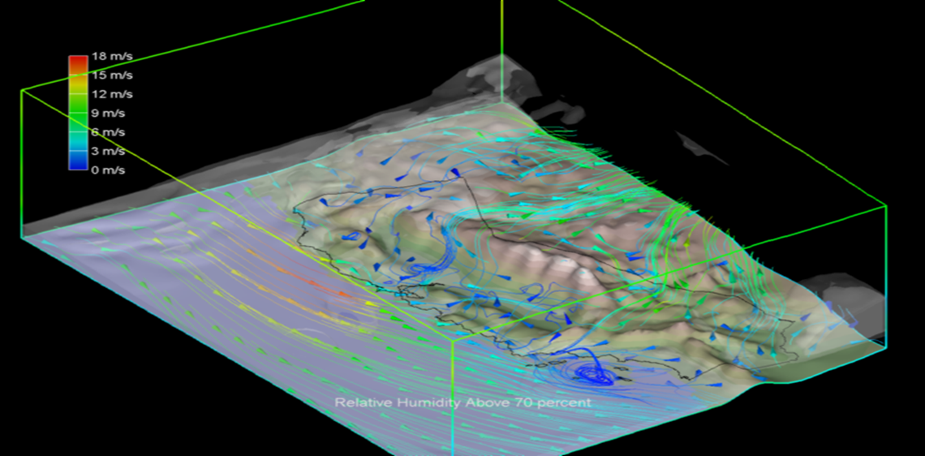Click the "9 m/s" legend label
This screenshot has width=925, height=456.
tap(110, 114)
